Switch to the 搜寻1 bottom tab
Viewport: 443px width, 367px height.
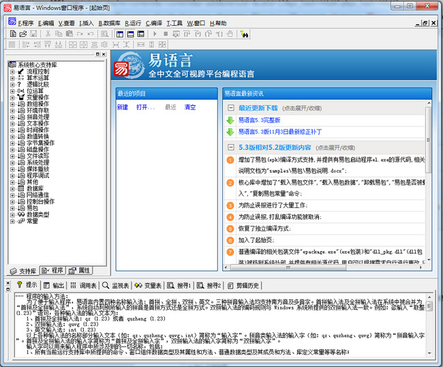point(179,286)
